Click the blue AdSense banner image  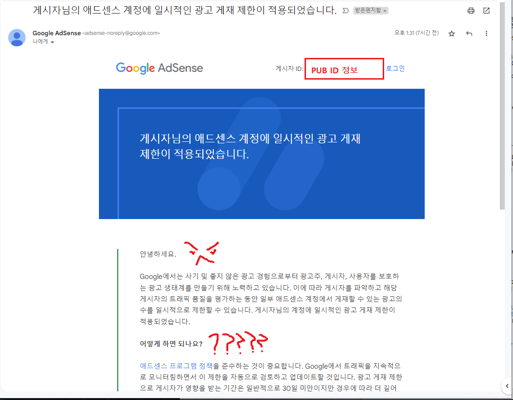point(262,153)
